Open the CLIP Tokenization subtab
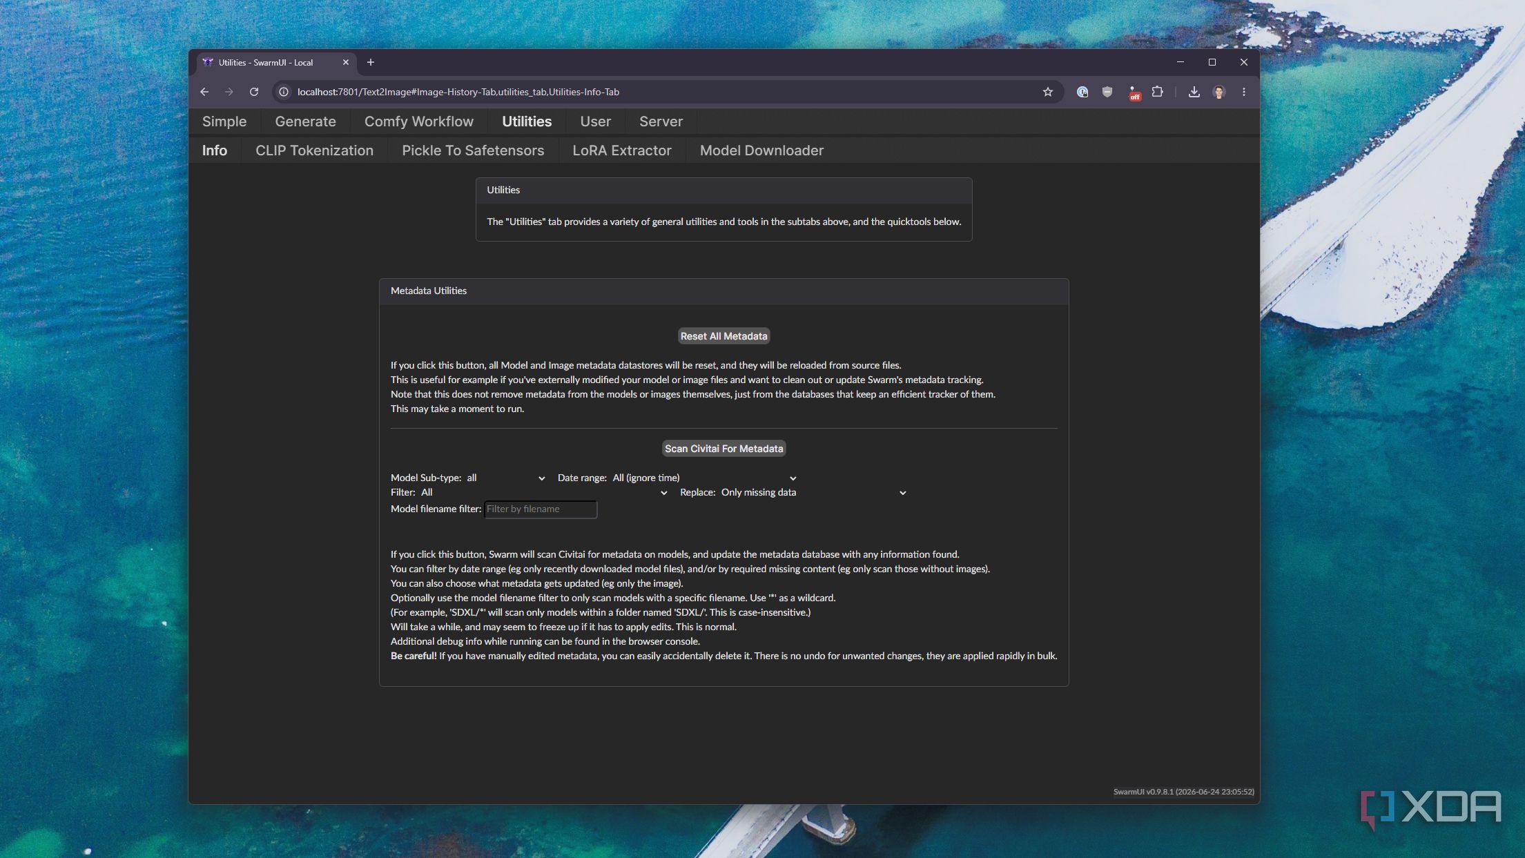This screenshot has height=858, width=1525. (314, 150)
